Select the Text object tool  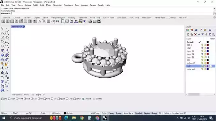point(2,82)
